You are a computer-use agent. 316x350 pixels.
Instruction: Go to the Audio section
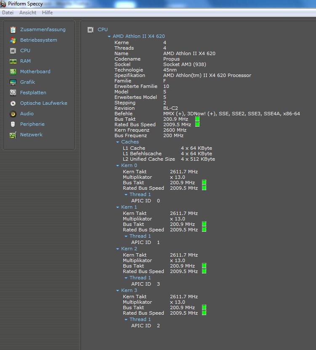coord(27,114)
